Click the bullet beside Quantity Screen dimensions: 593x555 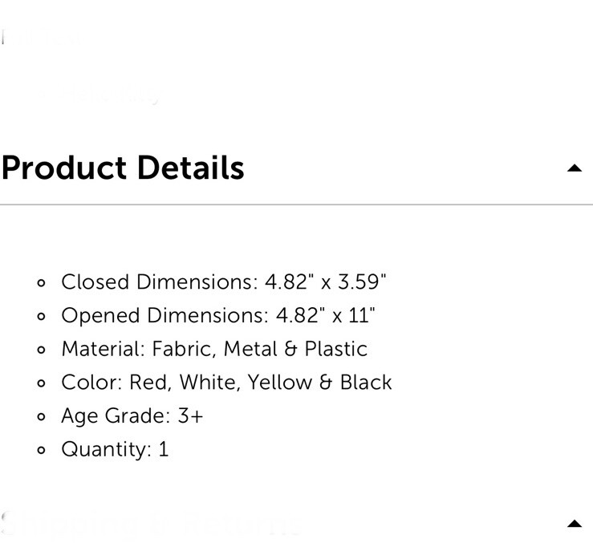tap(41, 450)
